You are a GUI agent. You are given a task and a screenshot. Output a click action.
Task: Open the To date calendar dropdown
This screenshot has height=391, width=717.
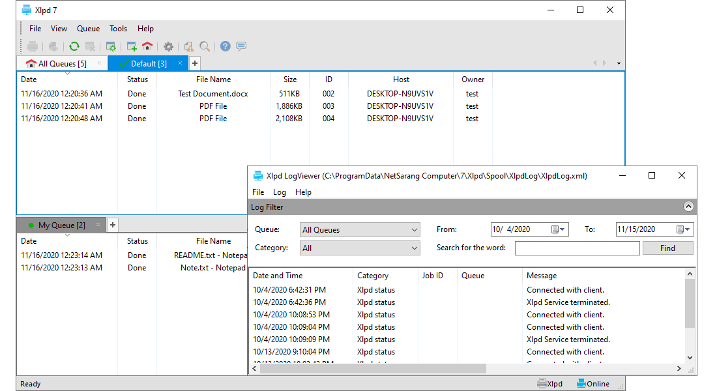click(x=684, y=229)
